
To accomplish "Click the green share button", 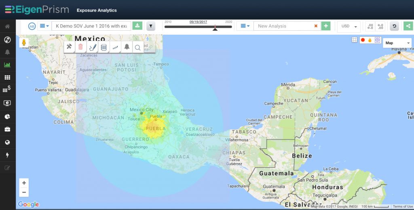I will pos(408,26).
